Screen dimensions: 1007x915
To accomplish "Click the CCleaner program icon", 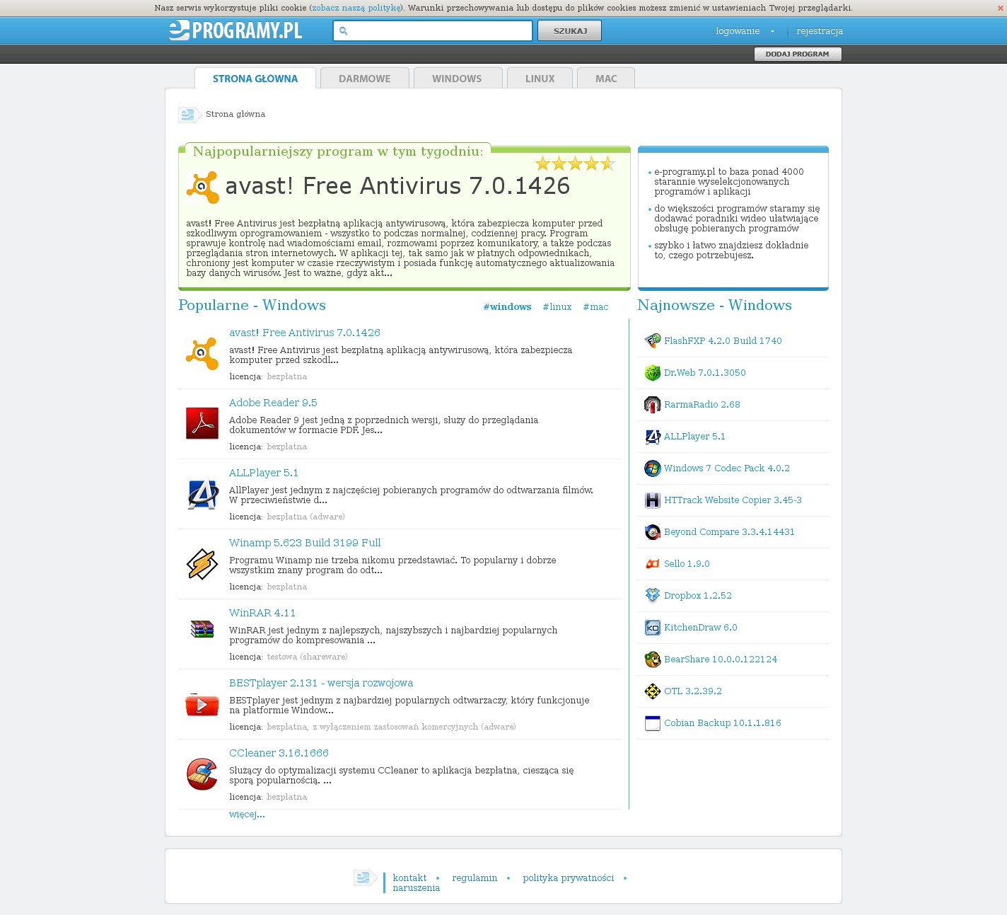I will [202, 774].
